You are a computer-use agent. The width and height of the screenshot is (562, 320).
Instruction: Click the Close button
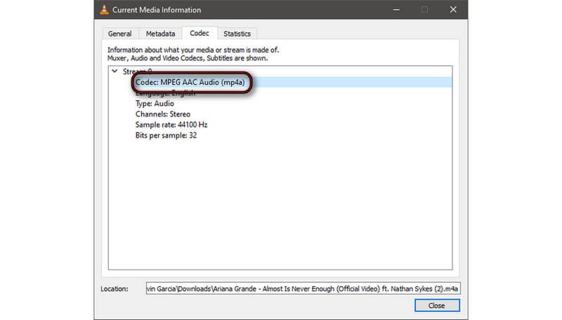(437, 306)
